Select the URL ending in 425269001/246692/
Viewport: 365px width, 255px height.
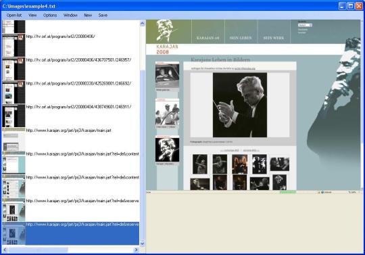pyautogui.click(x=78, y=83)
